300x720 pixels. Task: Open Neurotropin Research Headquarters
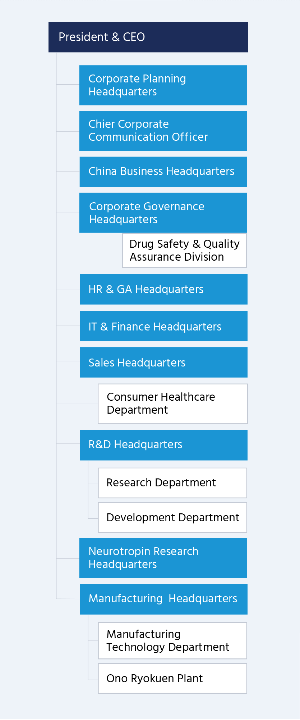click(x=163, y=558)
